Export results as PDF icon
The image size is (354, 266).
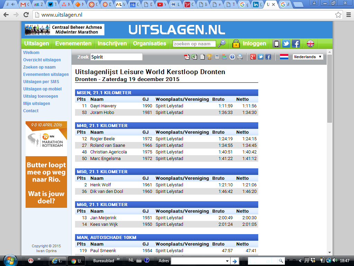[187, 57]
